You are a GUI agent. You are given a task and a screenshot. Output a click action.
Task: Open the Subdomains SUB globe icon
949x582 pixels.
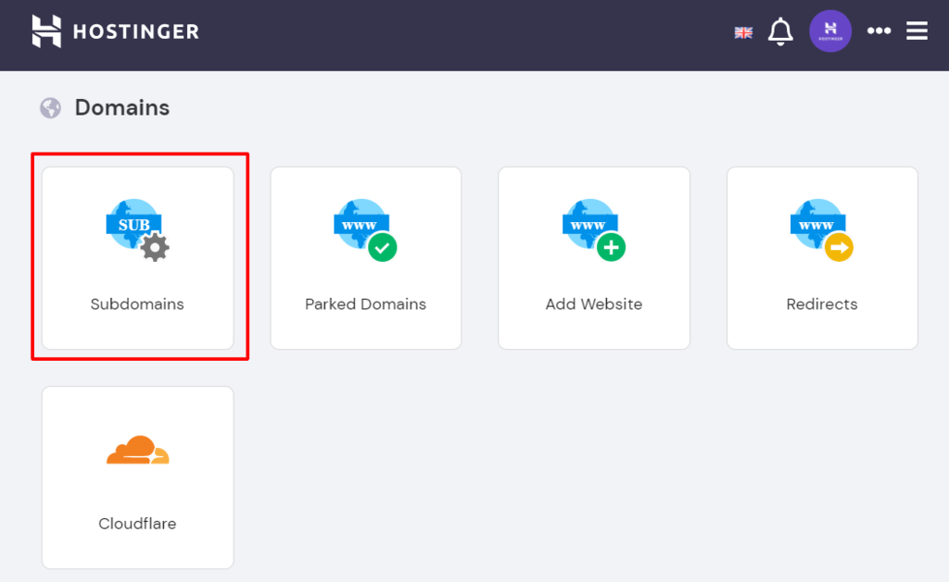tap(137, 230)
